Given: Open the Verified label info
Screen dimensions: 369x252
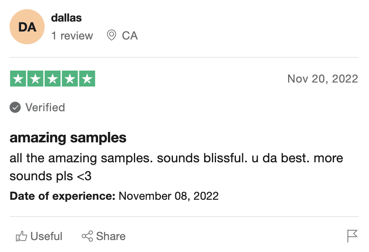Looking at the screenshot, I should (x=45, y=107).
